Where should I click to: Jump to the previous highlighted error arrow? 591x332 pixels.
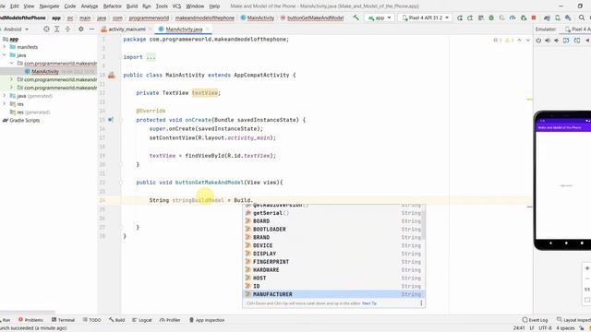[519, 40]
